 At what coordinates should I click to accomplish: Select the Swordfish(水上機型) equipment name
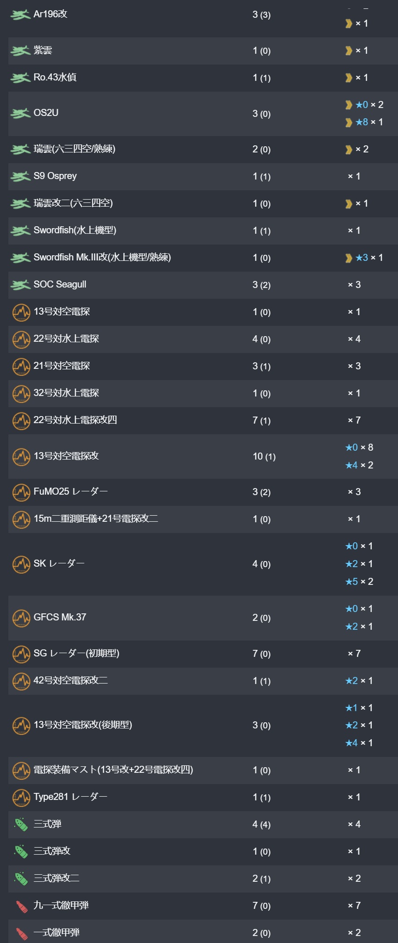pyautogui.click(x=75, y=230)
